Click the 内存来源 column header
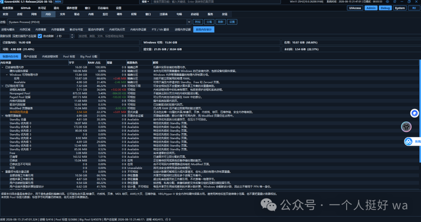This screenshot has width=421, height=222. (34, 62)
